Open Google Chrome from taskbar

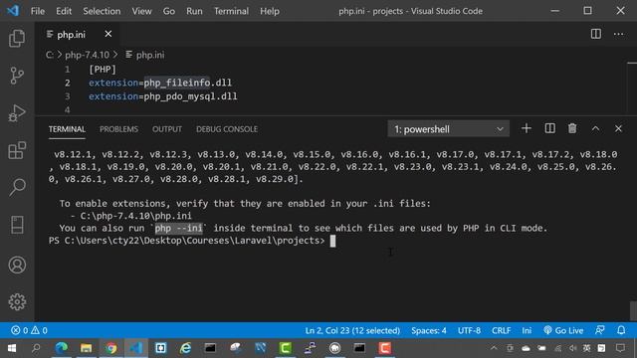click(110, 348)
